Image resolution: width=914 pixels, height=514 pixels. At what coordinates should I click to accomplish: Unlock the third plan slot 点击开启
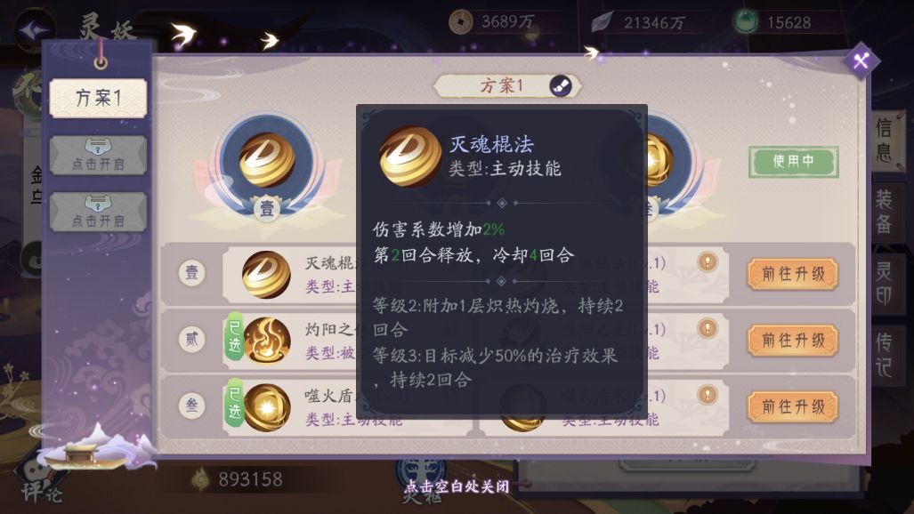pyautogui.click(x=98, y=213)
